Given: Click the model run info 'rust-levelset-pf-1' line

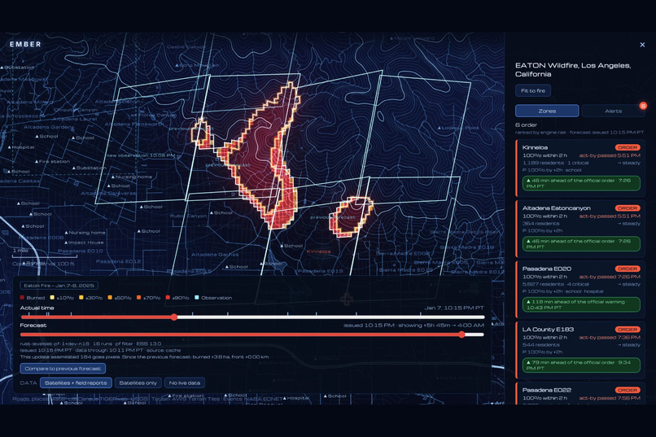Looking at the screenshot, I should click(90, 343).
